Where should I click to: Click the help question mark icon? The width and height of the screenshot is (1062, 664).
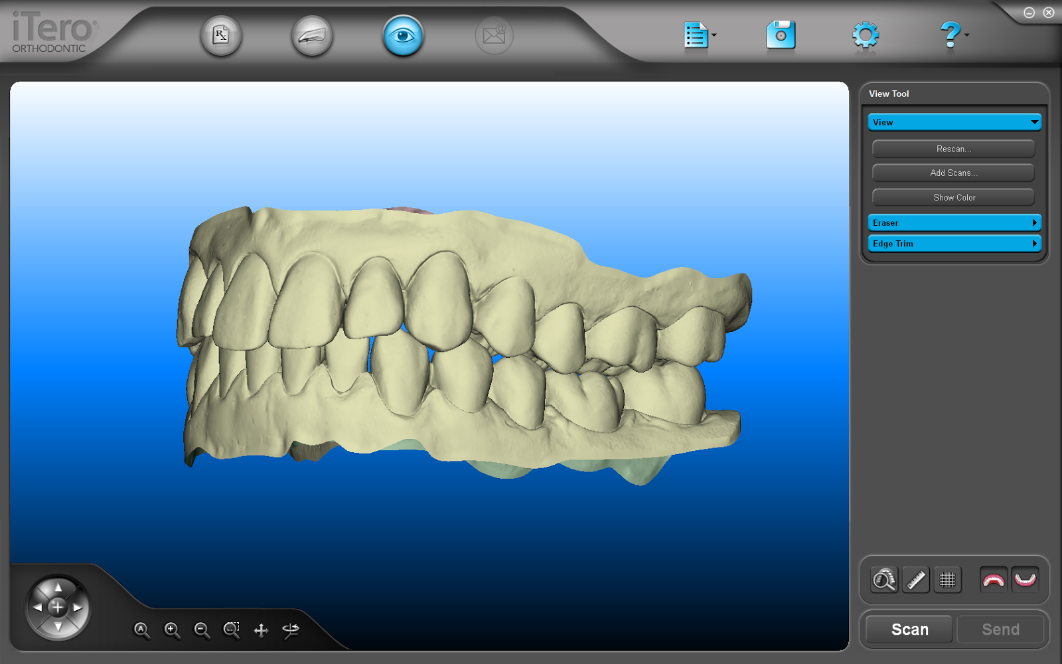click(x=950, y=35)
